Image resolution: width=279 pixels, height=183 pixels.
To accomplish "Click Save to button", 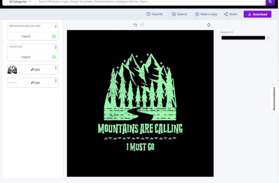I will coord(180,14).
